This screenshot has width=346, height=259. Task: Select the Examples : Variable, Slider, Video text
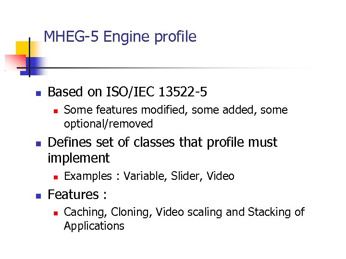[149, 176]
